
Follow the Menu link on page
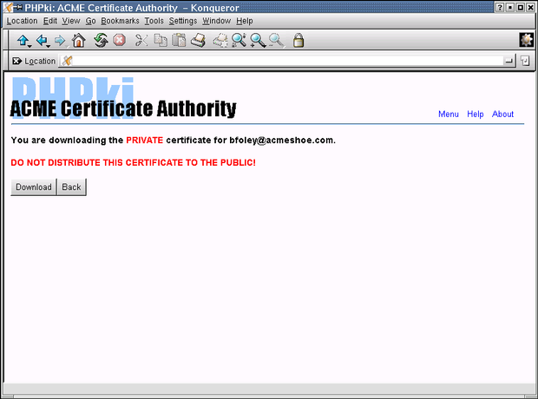tap(449, 114)
